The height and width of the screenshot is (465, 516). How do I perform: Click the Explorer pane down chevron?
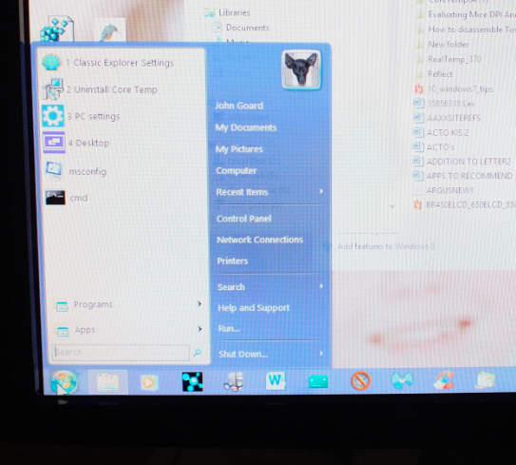(x=392, y=206)
